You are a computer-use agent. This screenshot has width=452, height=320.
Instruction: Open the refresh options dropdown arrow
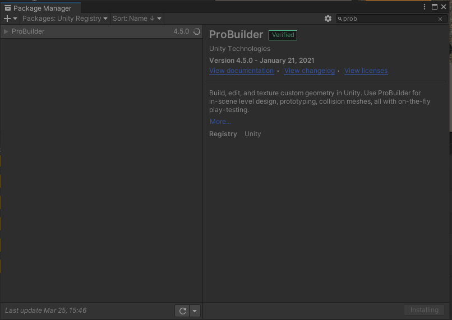click(x=195, y=311)
